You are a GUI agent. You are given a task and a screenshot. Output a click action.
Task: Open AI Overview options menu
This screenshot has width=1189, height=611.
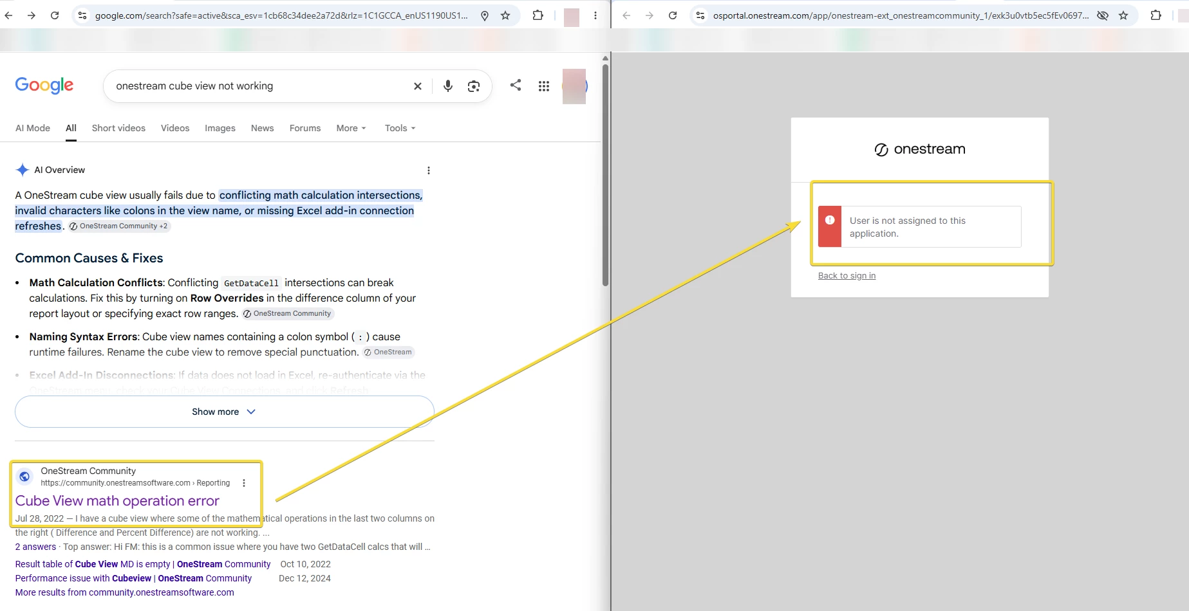[x=429, y=170]
